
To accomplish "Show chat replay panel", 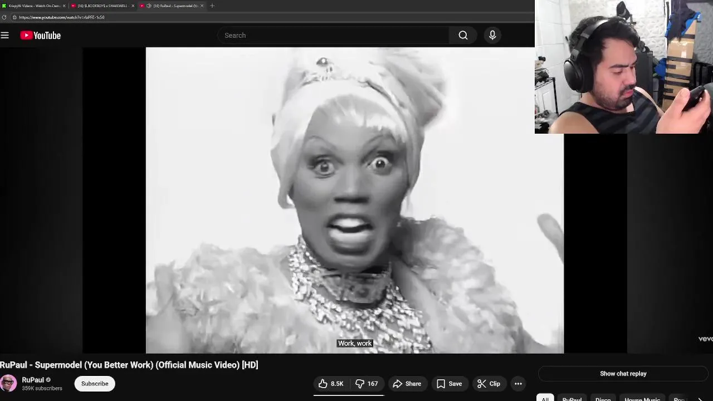I will click(x=623, y=374).
